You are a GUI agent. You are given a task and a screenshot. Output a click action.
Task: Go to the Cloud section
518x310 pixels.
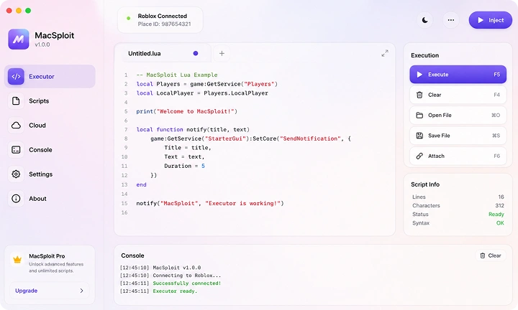tap(50, 125)
